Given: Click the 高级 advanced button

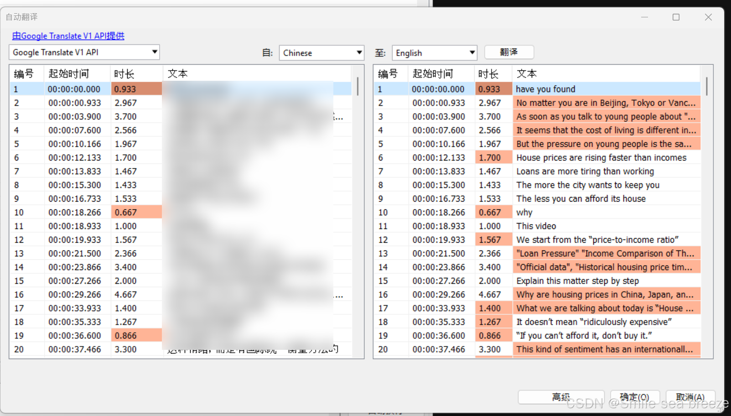Looking at the screenshot, I should pos(561,397).
